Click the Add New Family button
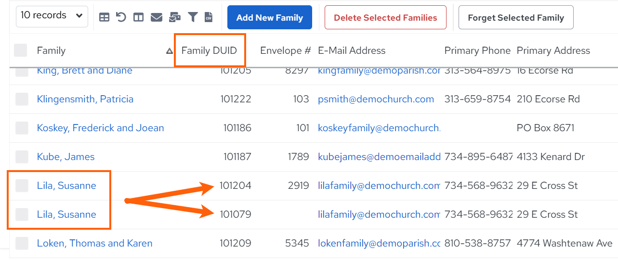Viewport: 618px width, 260px height. 270,18
